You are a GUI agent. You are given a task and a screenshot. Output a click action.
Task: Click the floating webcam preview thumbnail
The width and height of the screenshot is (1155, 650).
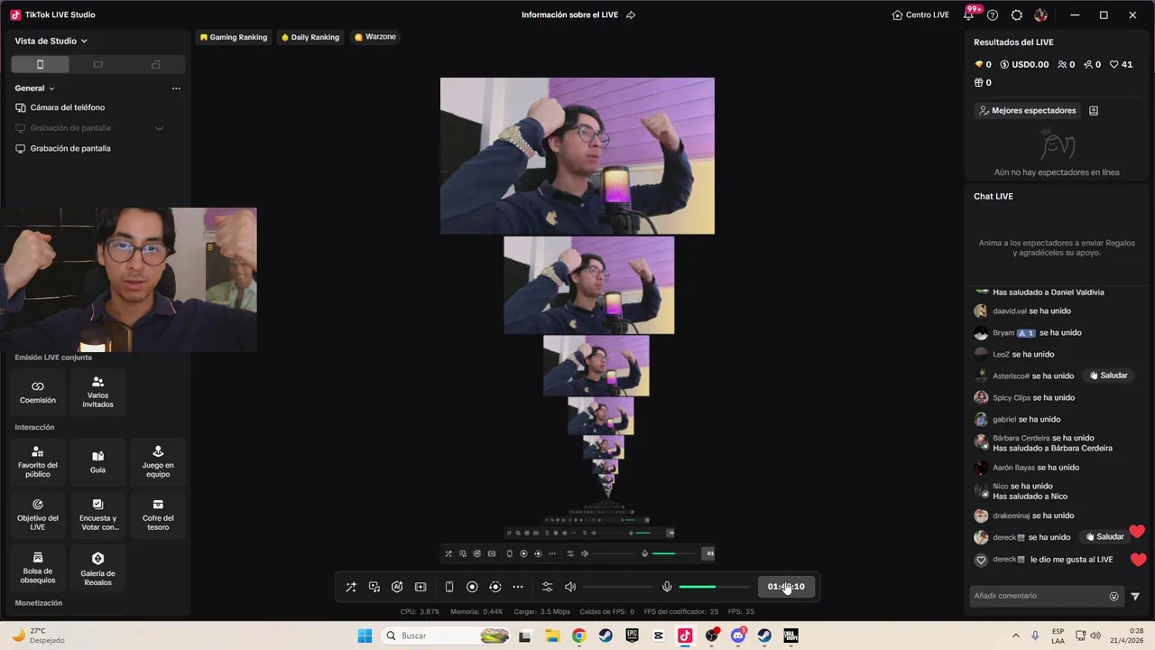pyautogui.click(x=128, y=280)
